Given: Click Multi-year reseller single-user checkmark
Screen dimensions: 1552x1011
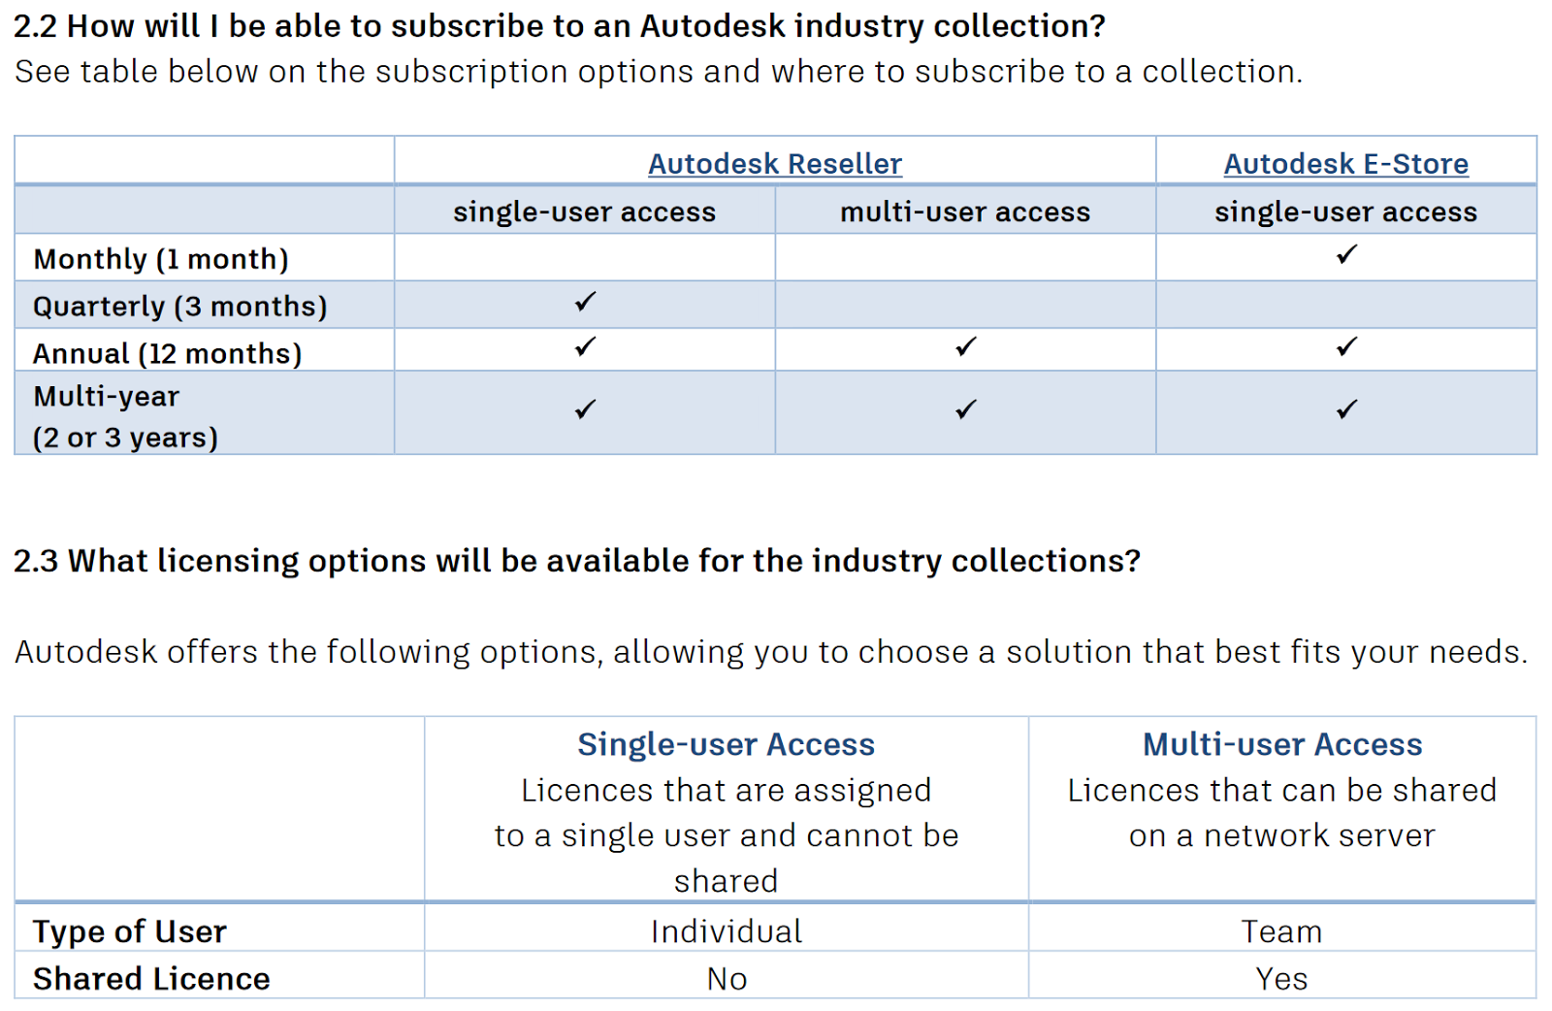Looking at the screenshot, I should coord(585,409).
